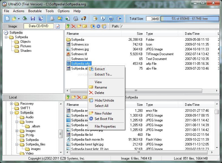Click the red Delete icon in local toolbar
Screen dimensions: 222x163
click(79, 97)
